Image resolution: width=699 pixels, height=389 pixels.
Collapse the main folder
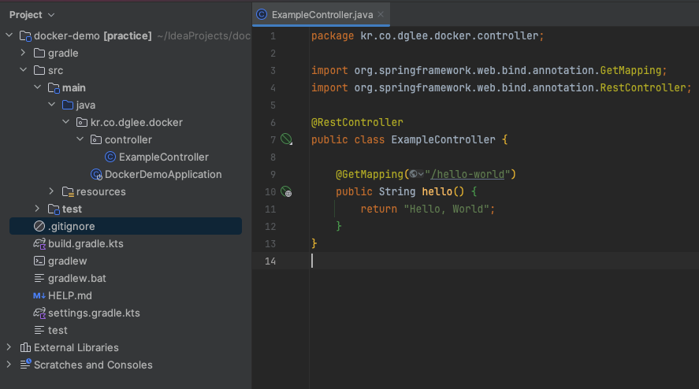(38, 87)
